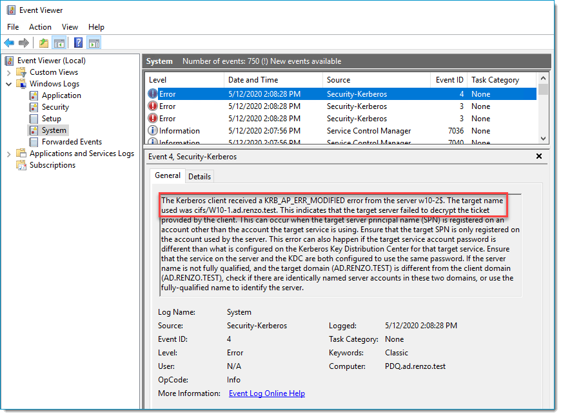
Task: Open the View menu
Action: [70, 26]
